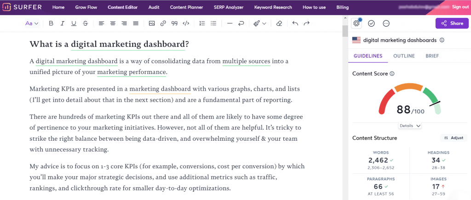Open the more options ellipsis icon
471x200 pixels.
pyautogui.click(x=386, y=23)
